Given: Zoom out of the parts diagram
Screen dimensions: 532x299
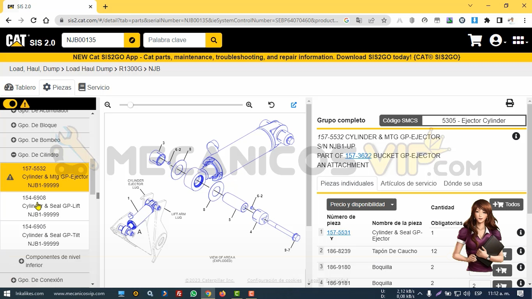Looking at the screenshot, I should (x=108, y=105).
